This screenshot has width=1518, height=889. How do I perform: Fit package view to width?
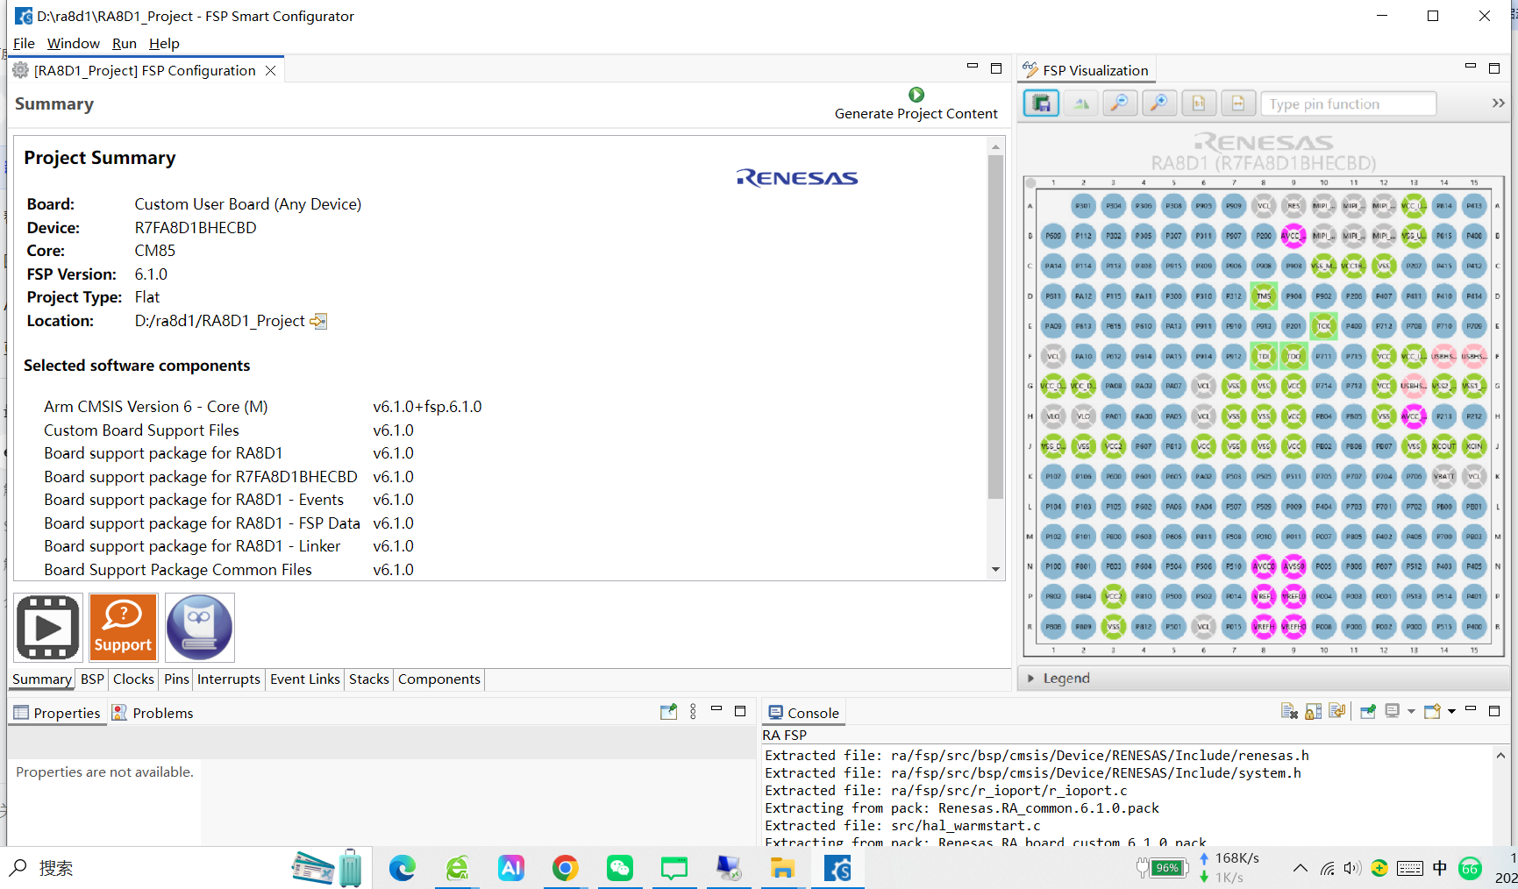coord(1237,103)
